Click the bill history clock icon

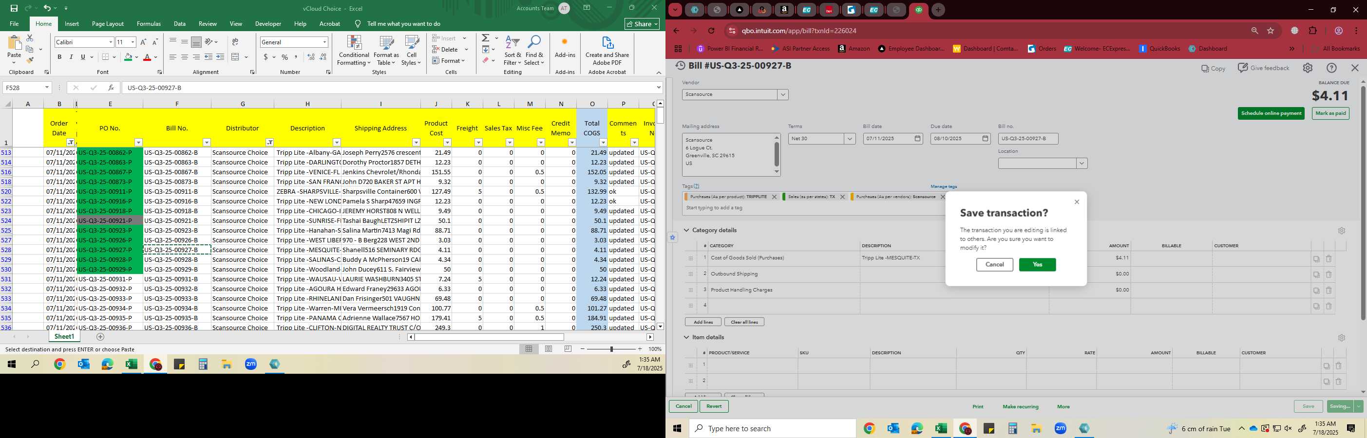point(680,66)
